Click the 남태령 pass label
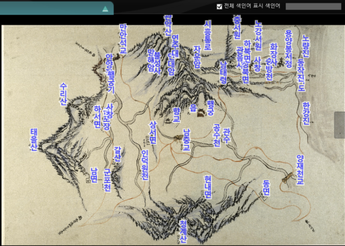The image size is (345, 246). pyautogui.click(x=224, y=72)
